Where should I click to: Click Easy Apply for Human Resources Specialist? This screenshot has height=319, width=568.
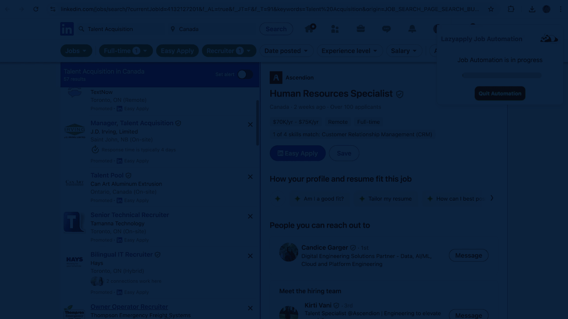(297, 153)
